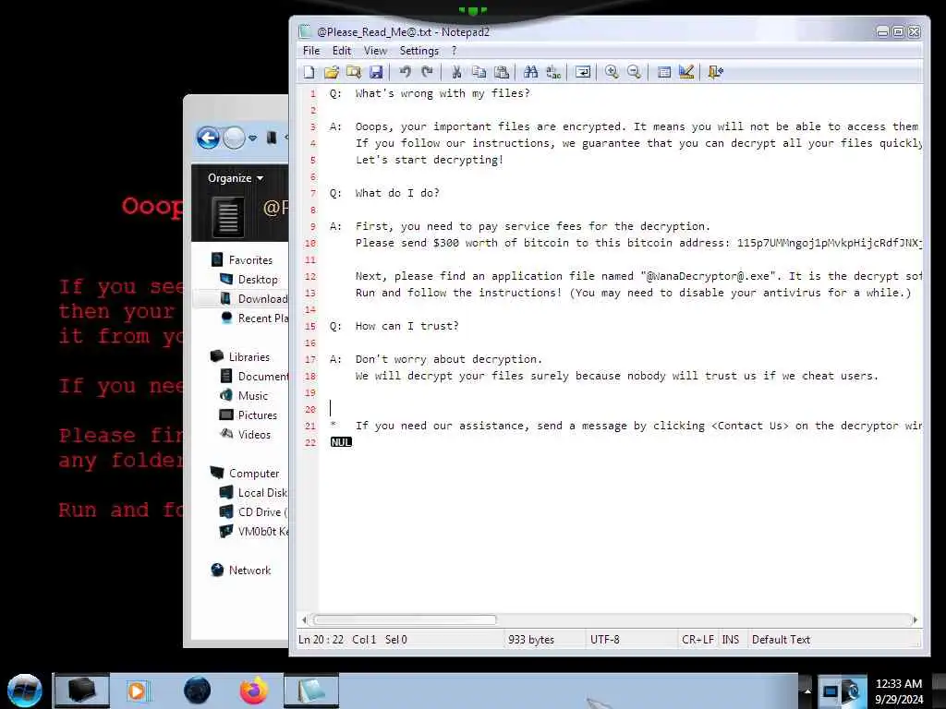The width and height of the screenshot is (946, 709).
Task: Click the UTF-8 encoding status bar entry
Action: click(x=604, y=640)
